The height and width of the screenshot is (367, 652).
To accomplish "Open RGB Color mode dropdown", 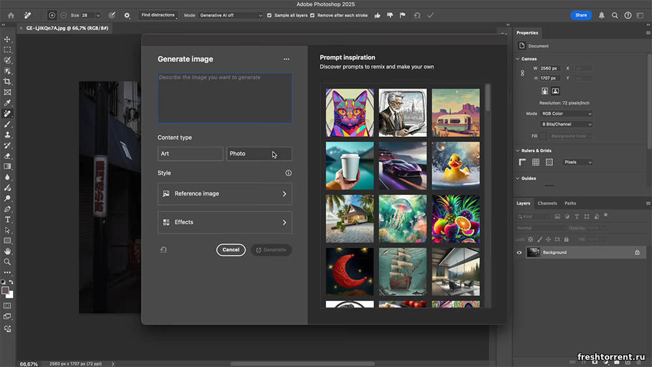I will (x=566, y=113).
